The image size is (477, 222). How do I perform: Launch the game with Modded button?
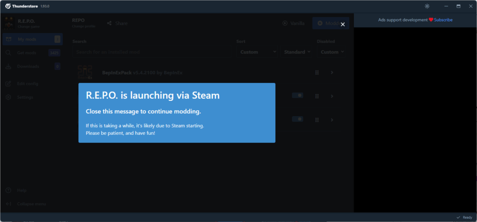330,23
